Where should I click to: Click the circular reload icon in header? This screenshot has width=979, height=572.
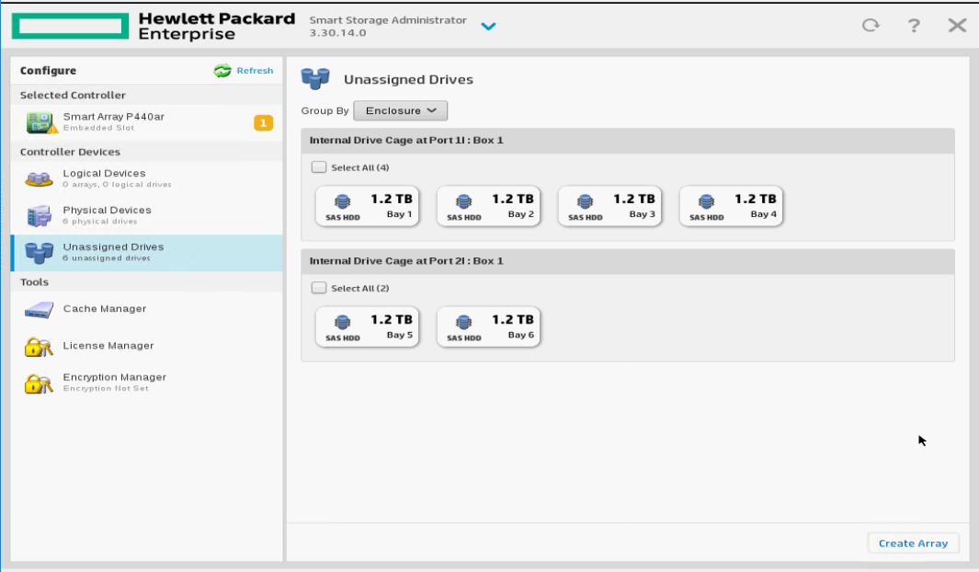tap(871, 25)
